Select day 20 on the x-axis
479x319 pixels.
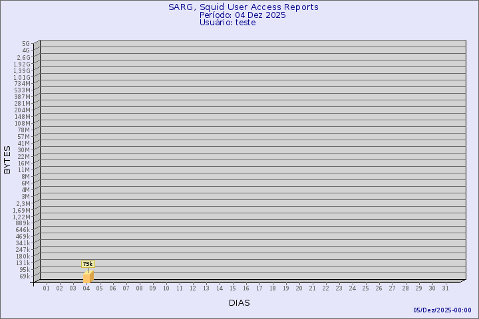[x=299, y=288]
